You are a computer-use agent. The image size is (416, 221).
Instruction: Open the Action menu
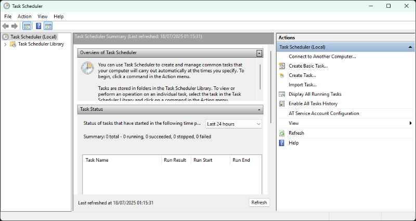coord(24,17)
